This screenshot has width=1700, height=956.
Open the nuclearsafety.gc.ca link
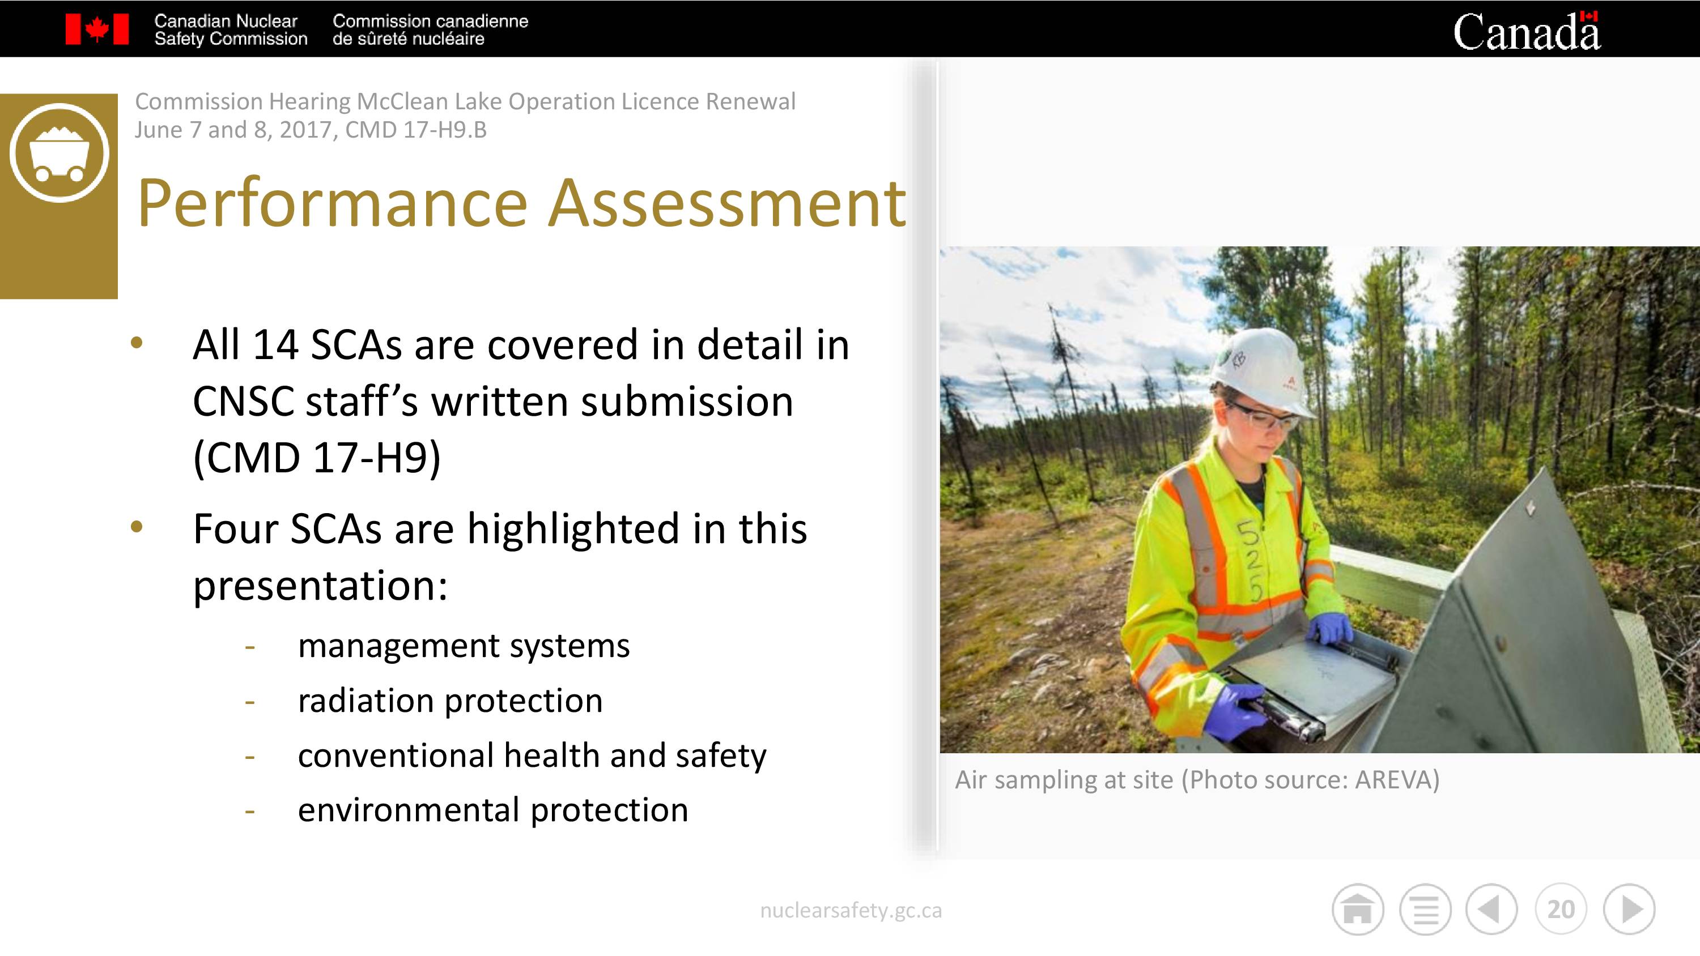pos(851,911)
